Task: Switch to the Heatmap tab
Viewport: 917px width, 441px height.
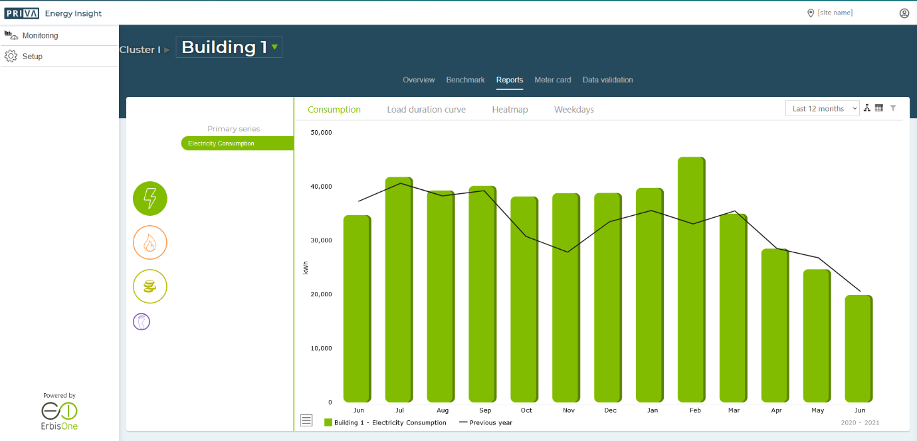Action: click(510, 110)
